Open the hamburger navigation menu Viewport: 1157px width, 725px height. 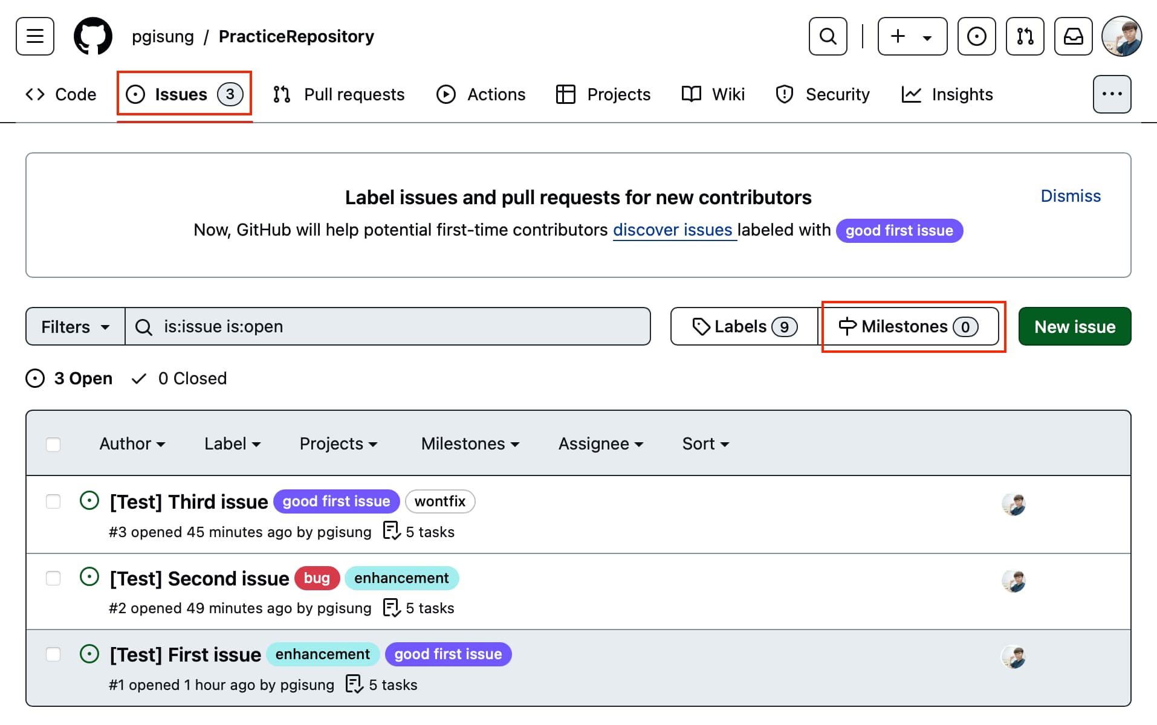pyautogui.click(x=35, y=36)
